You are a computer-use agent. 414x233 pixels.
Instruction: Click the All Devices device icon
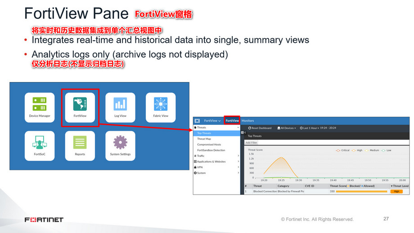(279, 128)
